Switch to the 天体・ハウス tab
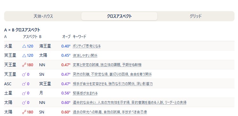The width and height of the screenshot is (238, 116). click(x=43, y=16)
